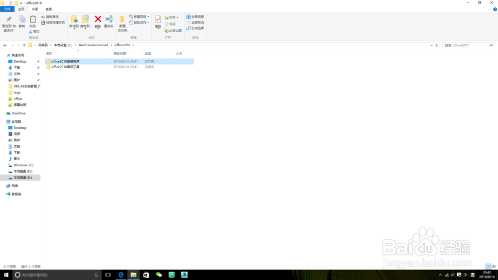Expand address bar history dropdown
The height and width of the screenshot is (280, 498).
tap(431, 45)
